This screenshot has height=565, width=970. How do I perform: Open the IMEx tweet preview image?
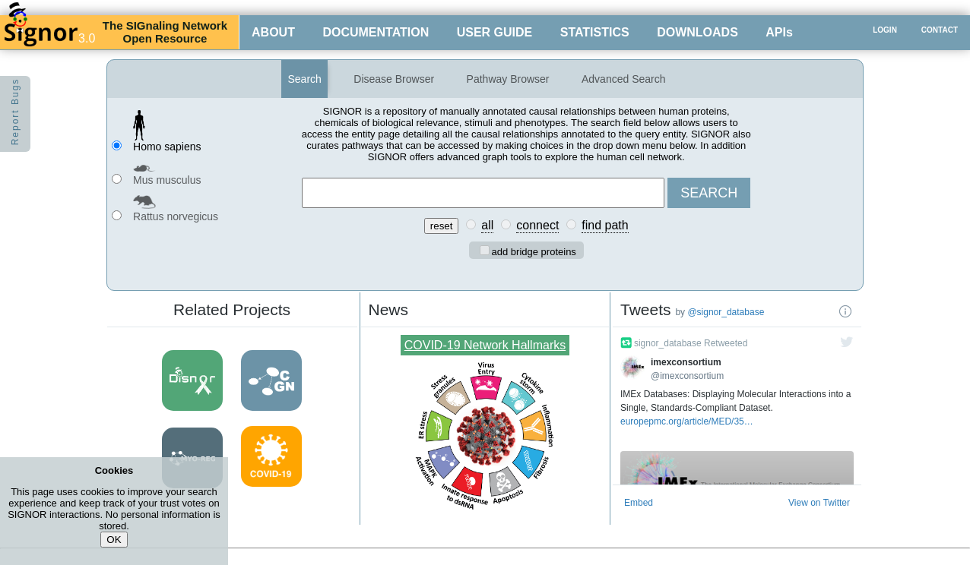[x=737, y=468]
